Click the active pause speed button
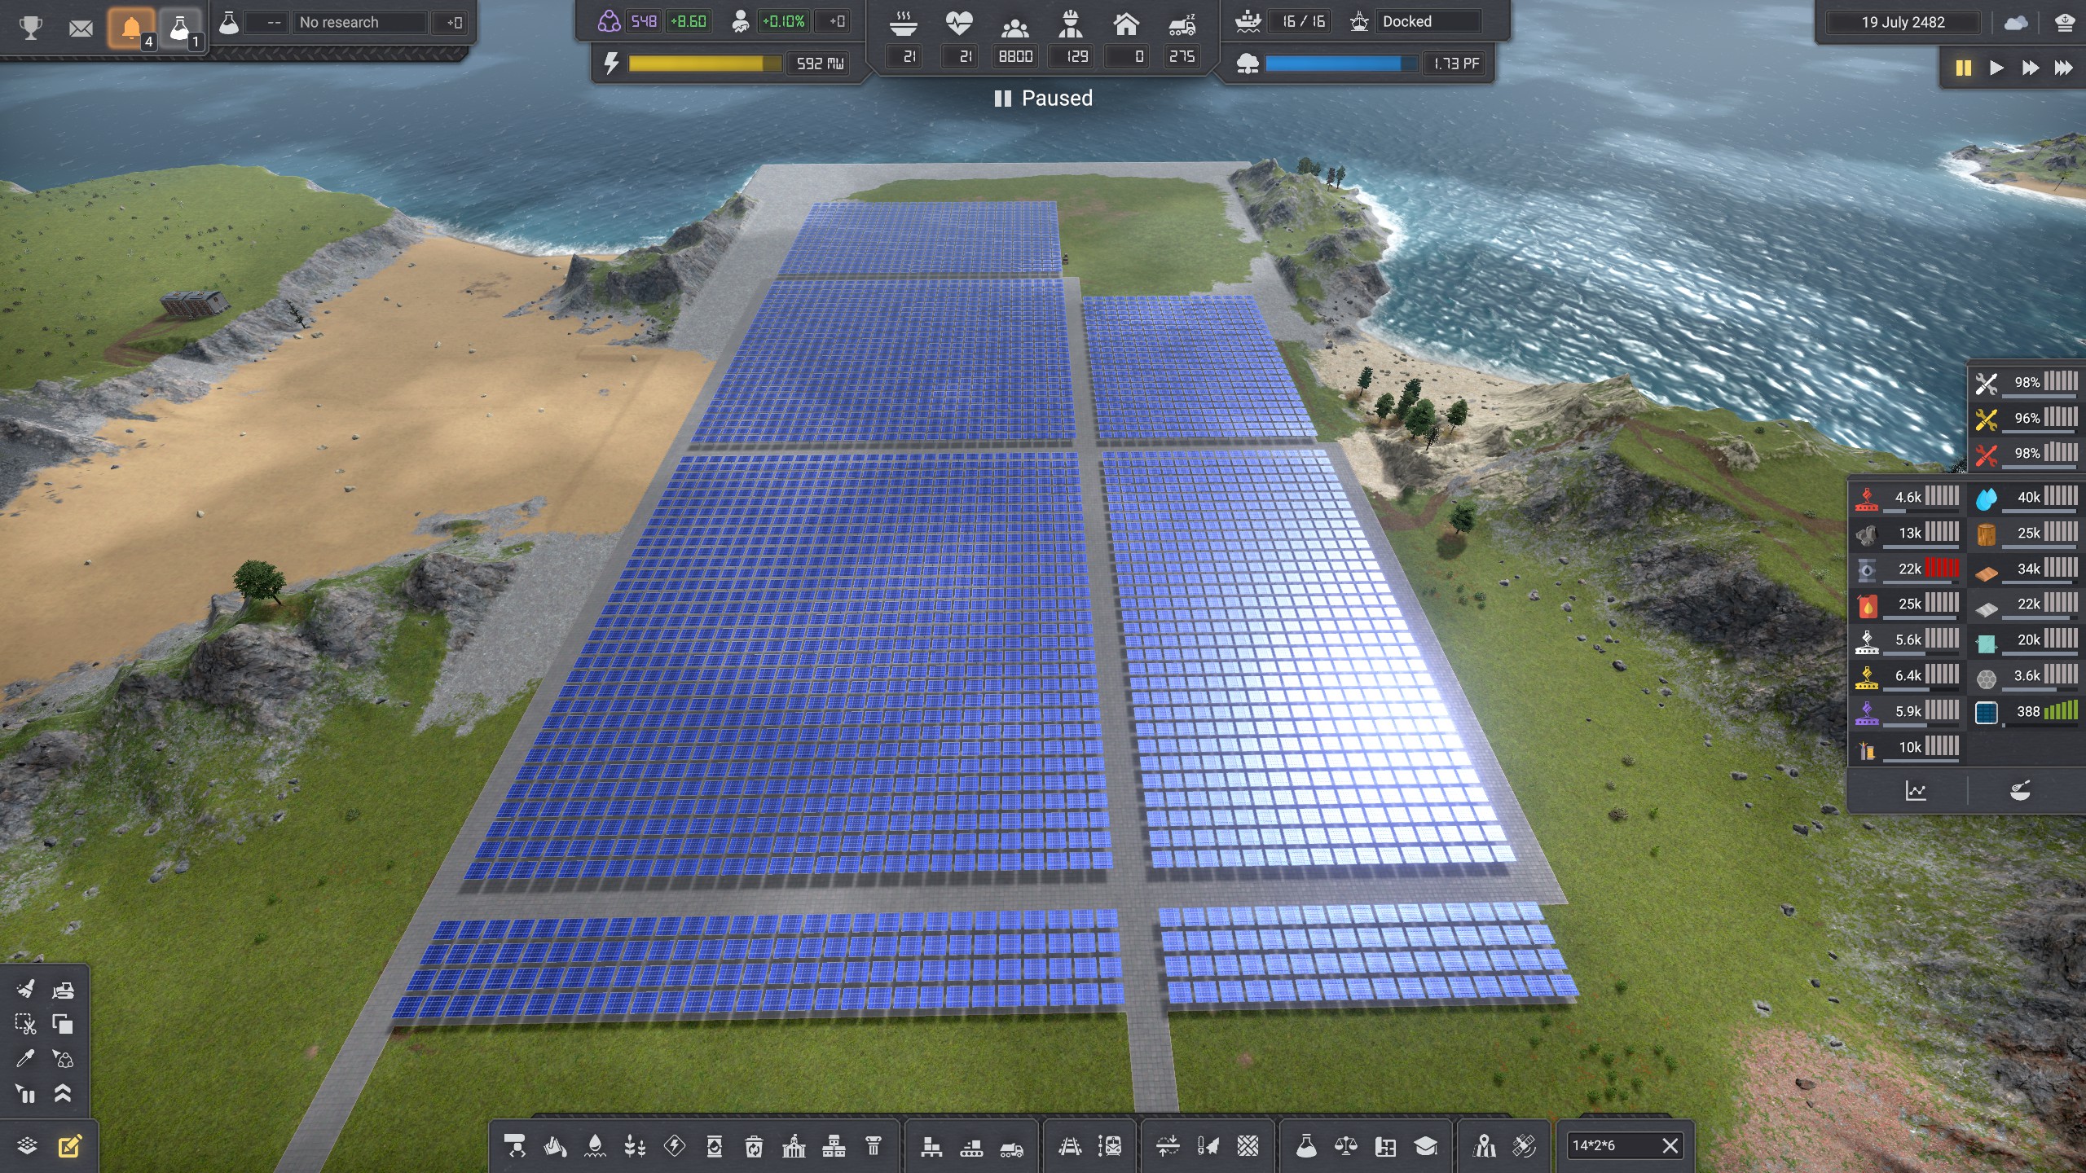2086x1173 pixels. 1963,68
